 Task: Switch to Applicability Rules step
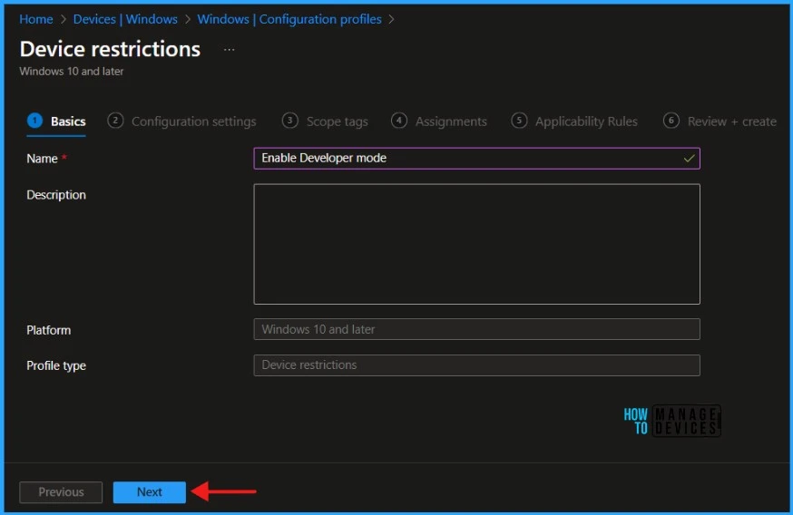574,121
